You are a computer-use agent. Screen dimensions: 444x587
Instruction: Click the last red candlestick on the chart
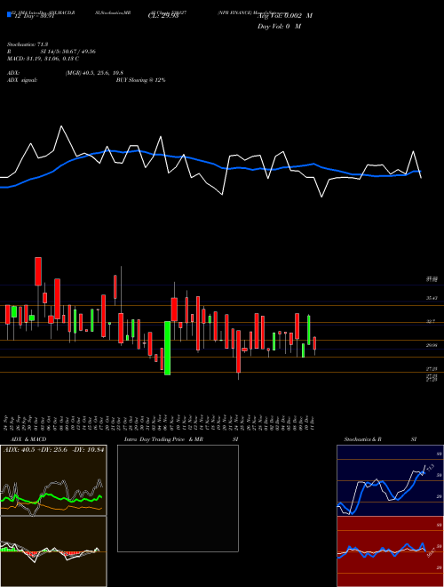click(314, 343)
